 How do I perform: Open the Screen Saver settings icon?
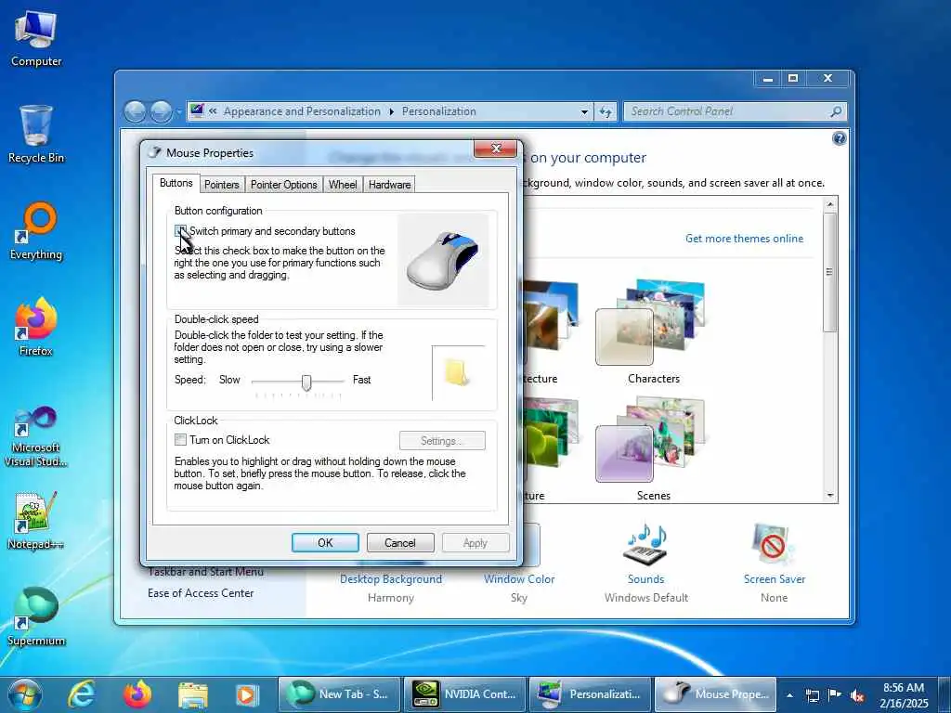coord(774,545)
